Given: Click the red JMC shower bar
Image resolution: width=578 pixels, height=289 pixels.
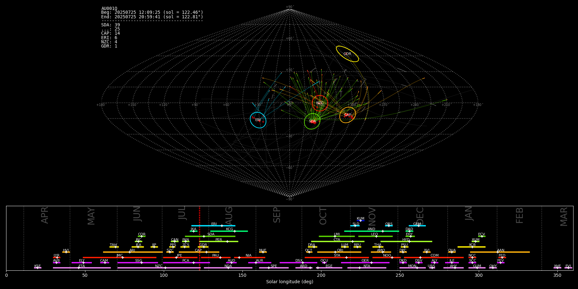Looking at the screenshot, I should point(120,258).
